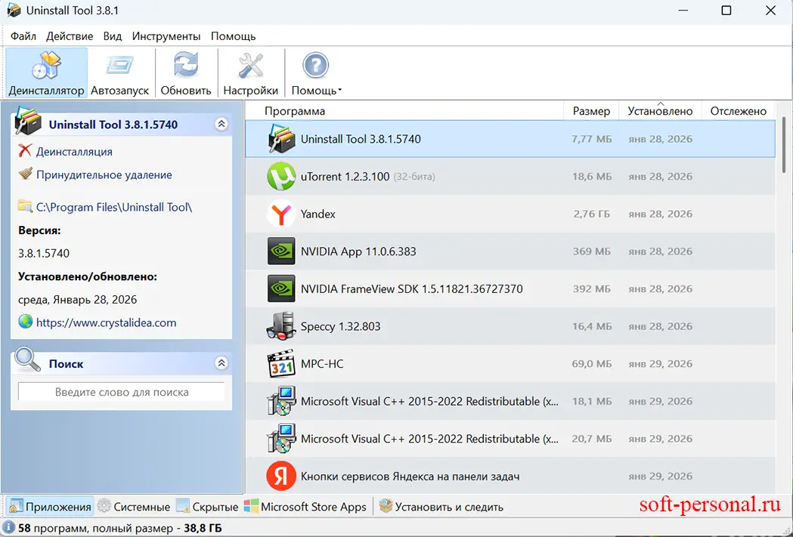Select the 18,1 МБ Visual C++ installer icon
This screenshot has width=793, height=537.
click(281, 401)
